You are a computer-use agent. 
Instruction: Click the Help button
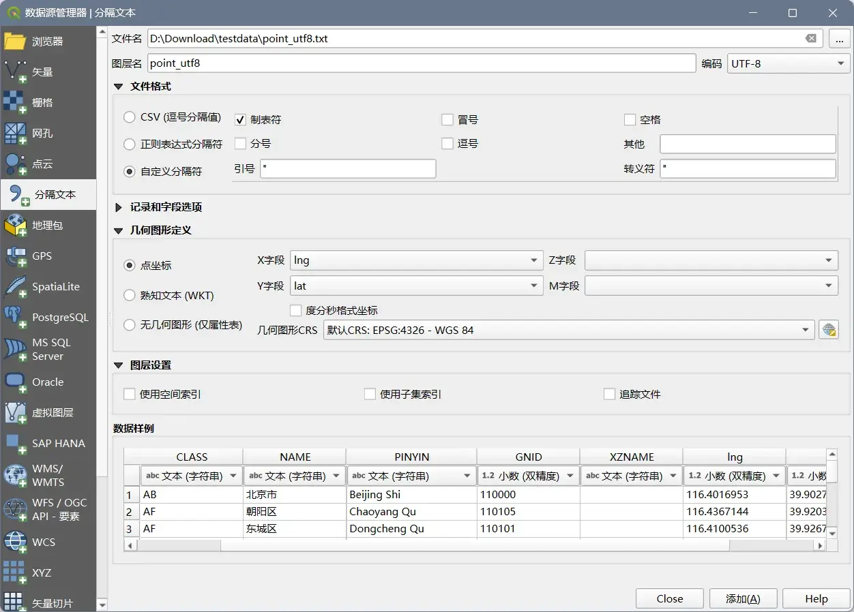coord(816,598)
